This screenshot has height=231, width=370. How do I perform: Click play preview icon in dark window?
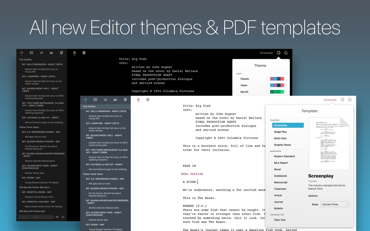[286, 53]
